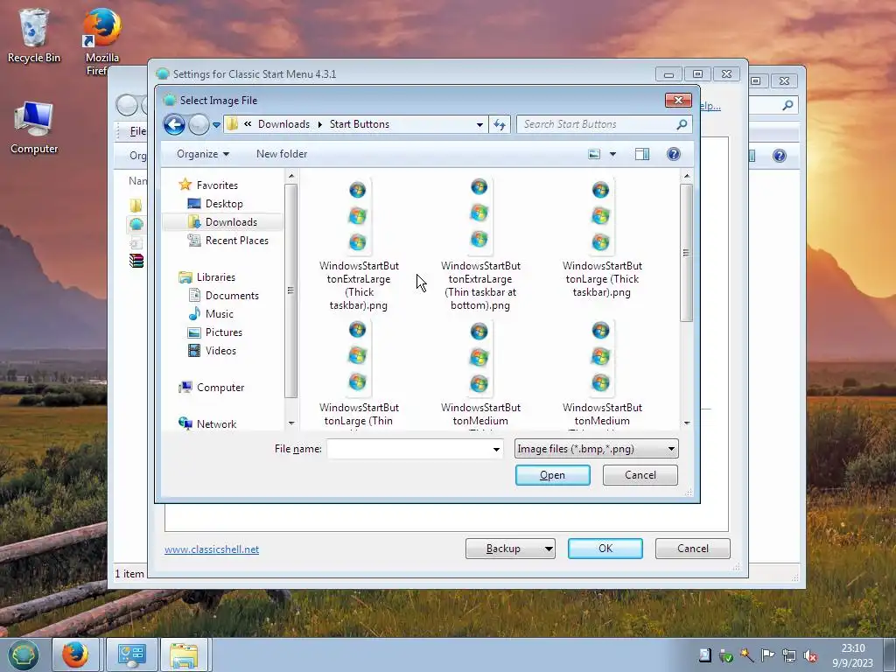This screenshot has width=896, height=672.
Task: Open Firefox from the taskbar
Action: [x=75, y=654]
